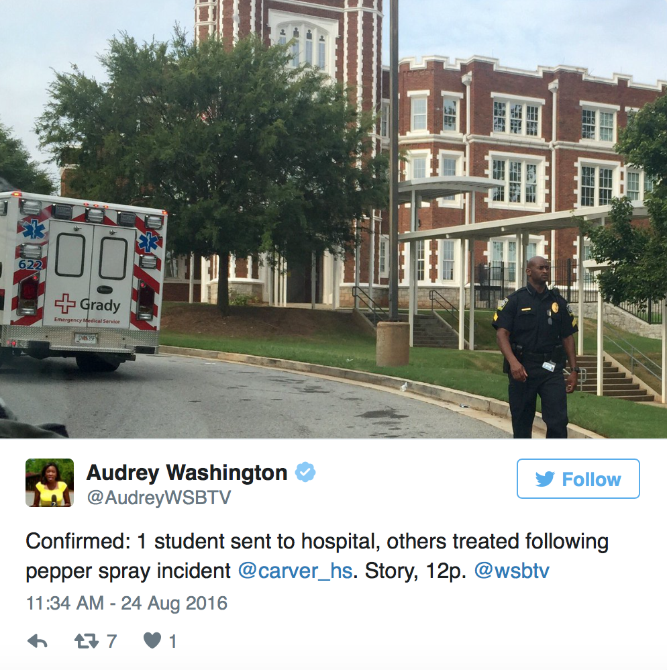667x670 pixels.
Task: Open Audrey Washington's profile avatar
Action: 50,483
